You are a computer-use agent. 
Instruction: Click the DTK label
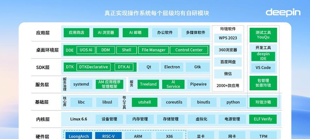pos(70,67)
